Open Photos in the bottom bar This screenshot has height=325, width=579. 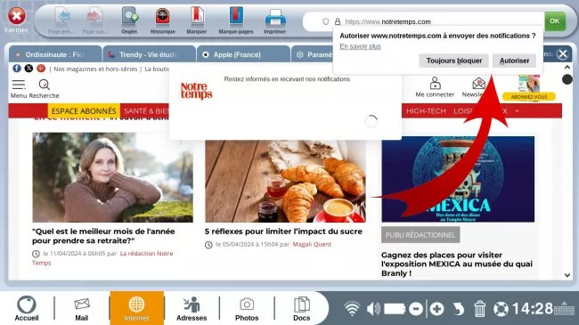tap(247, 308)
